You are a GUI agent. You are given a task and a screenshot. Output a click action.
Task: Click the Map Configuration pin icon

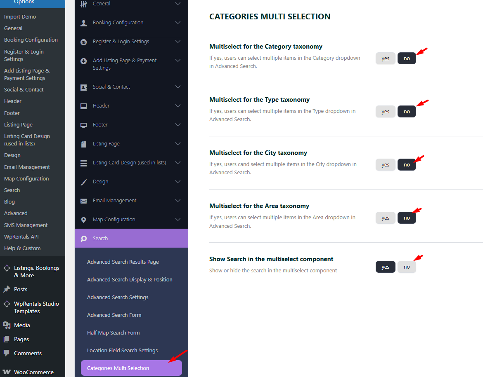(x=84, y=220)
